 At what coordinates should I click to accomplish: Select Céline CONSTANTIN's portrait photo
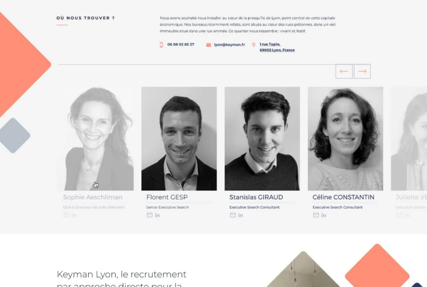point(345,138)
